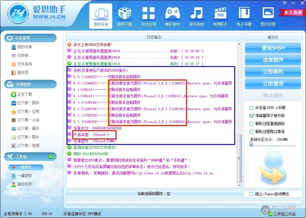Image resolution: width=306 pixels, height=218 pixels.
Task: Click the 选择固件 button
Action: (273, 60)
